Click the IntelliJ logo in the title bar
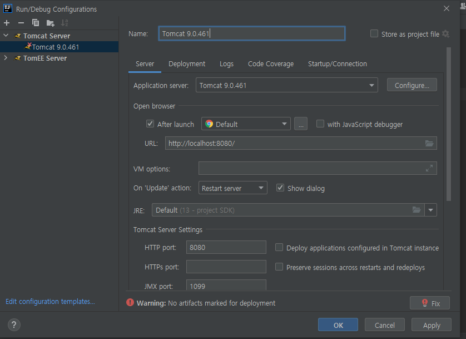This screenshot has height=339, width=466. [x=7, y=8]
